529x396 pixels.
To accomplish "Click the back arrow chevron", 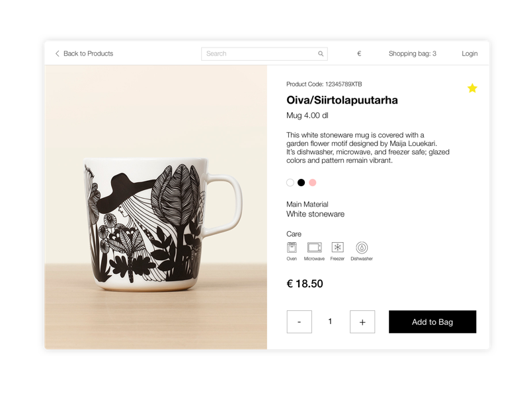I will pos(58,53).
